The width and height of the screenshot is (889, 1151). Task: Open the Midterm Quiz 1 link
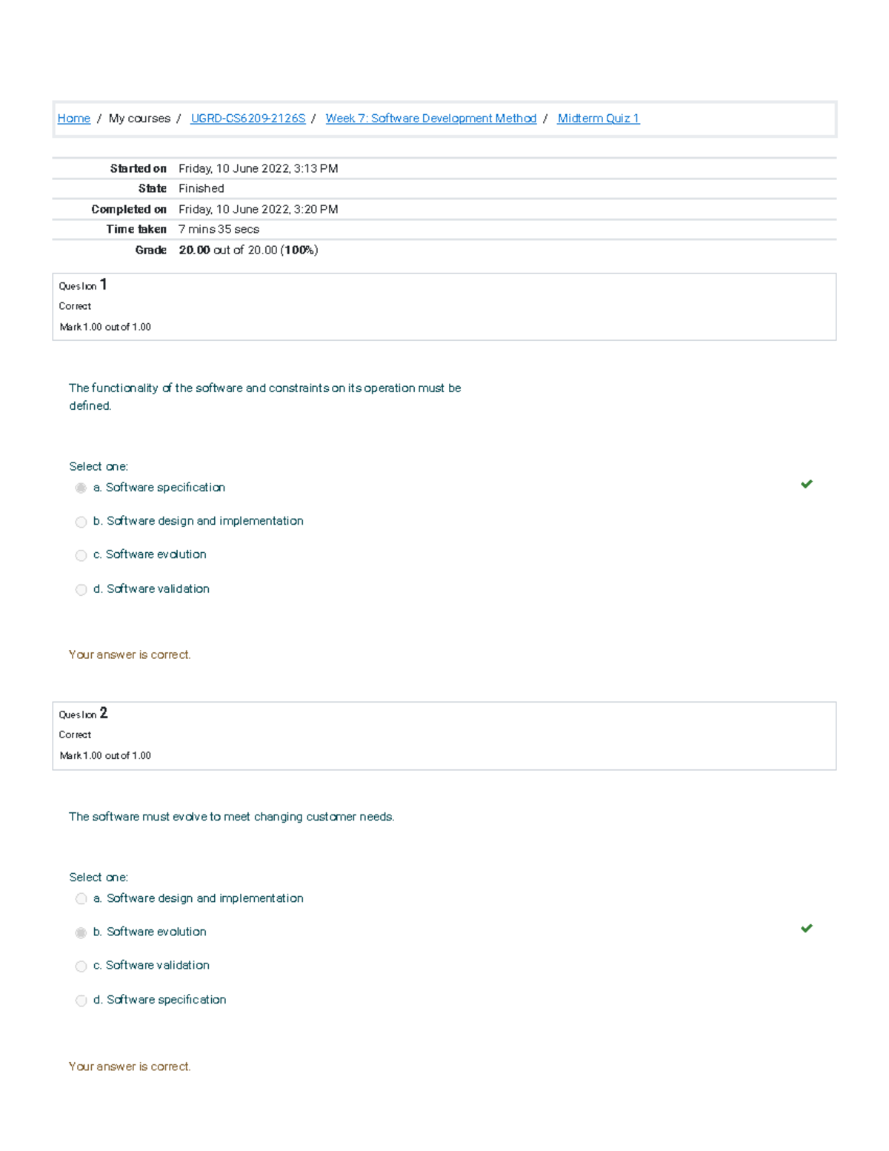(598, 119)
